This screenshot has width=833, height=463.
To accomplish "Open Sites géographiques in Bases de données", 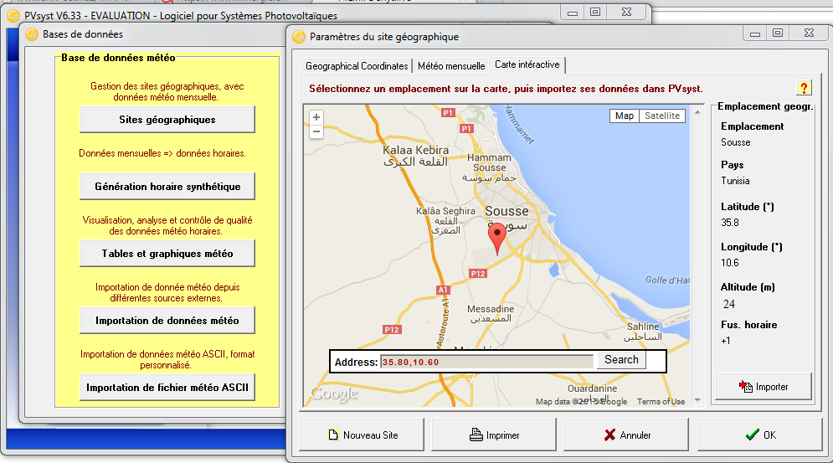I will [x=167, y=120].
